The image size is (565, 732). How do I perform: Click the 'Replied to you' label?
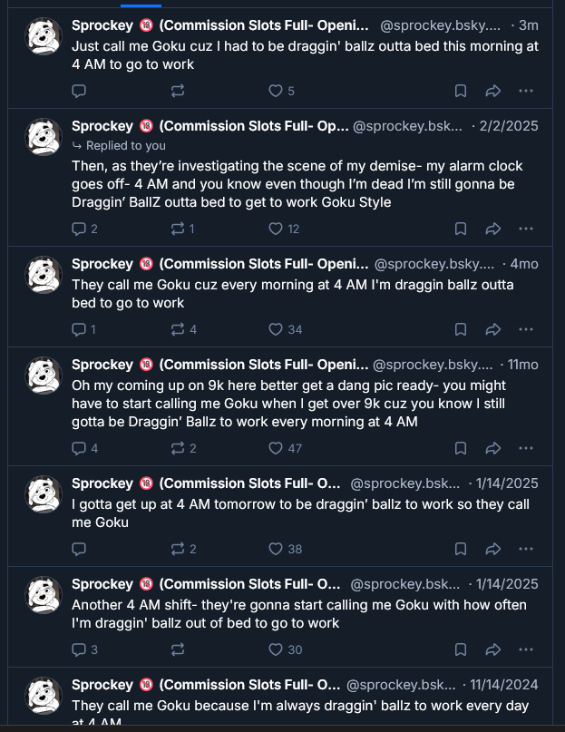pos(125,145)
